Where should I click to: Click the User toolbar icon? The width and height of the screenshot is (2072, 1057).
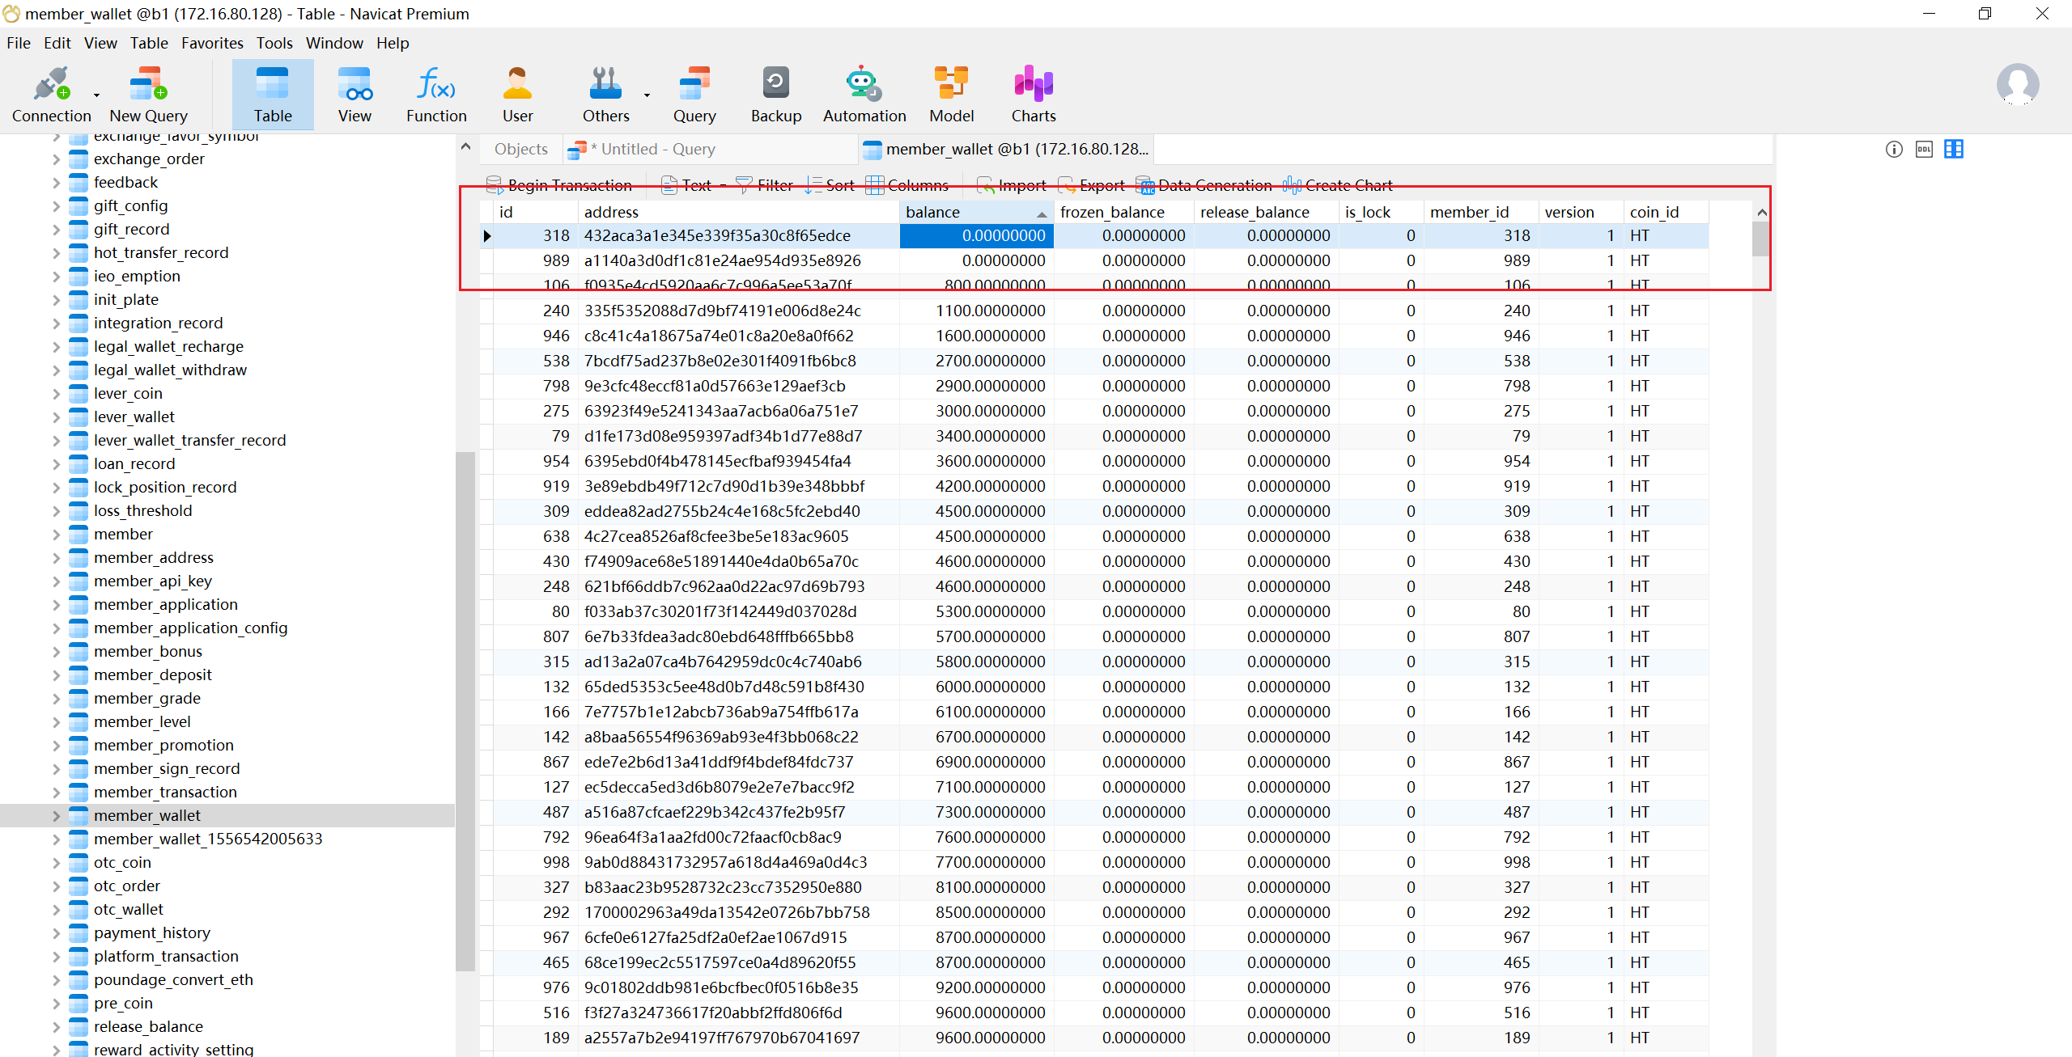coord(518,95)
